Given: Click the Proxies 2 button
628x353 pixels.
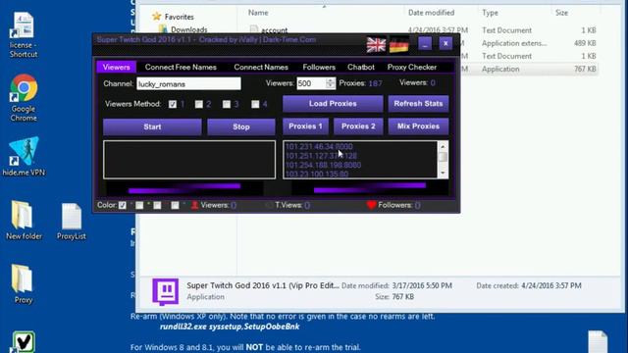Looking at the screenshot, I should 358,126.
